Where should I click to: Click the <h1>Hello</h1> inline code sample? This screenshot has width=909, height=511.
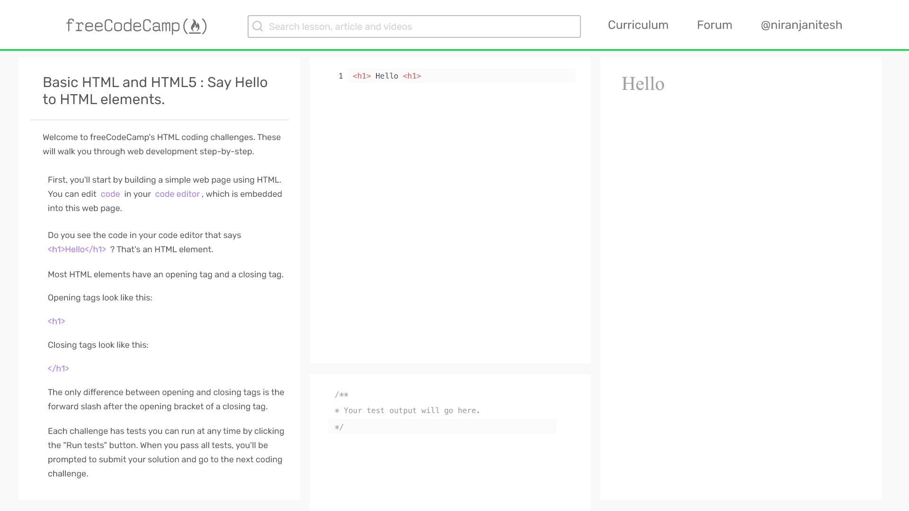tap(77, 249)
